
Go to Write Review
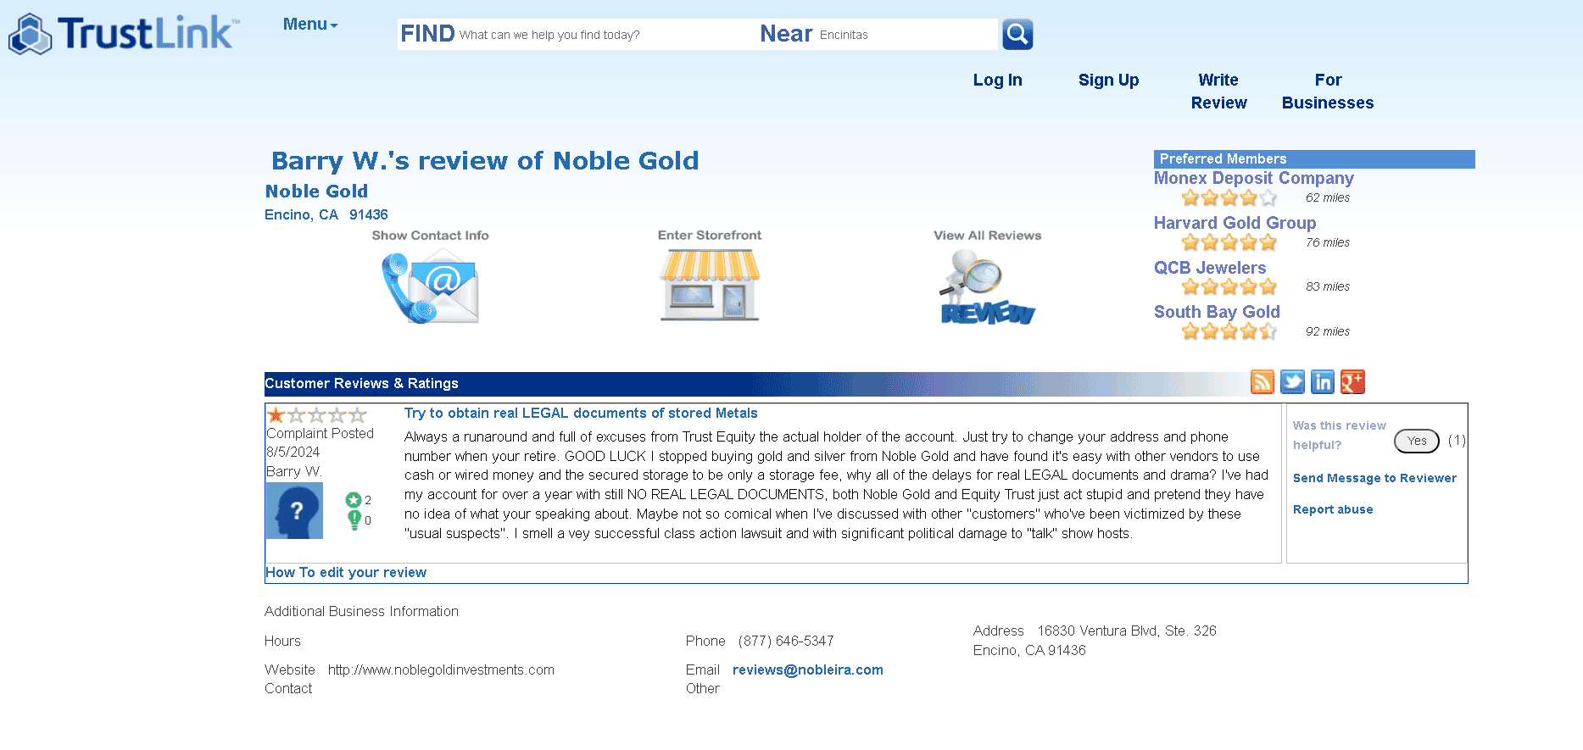tap(1218, 92)
